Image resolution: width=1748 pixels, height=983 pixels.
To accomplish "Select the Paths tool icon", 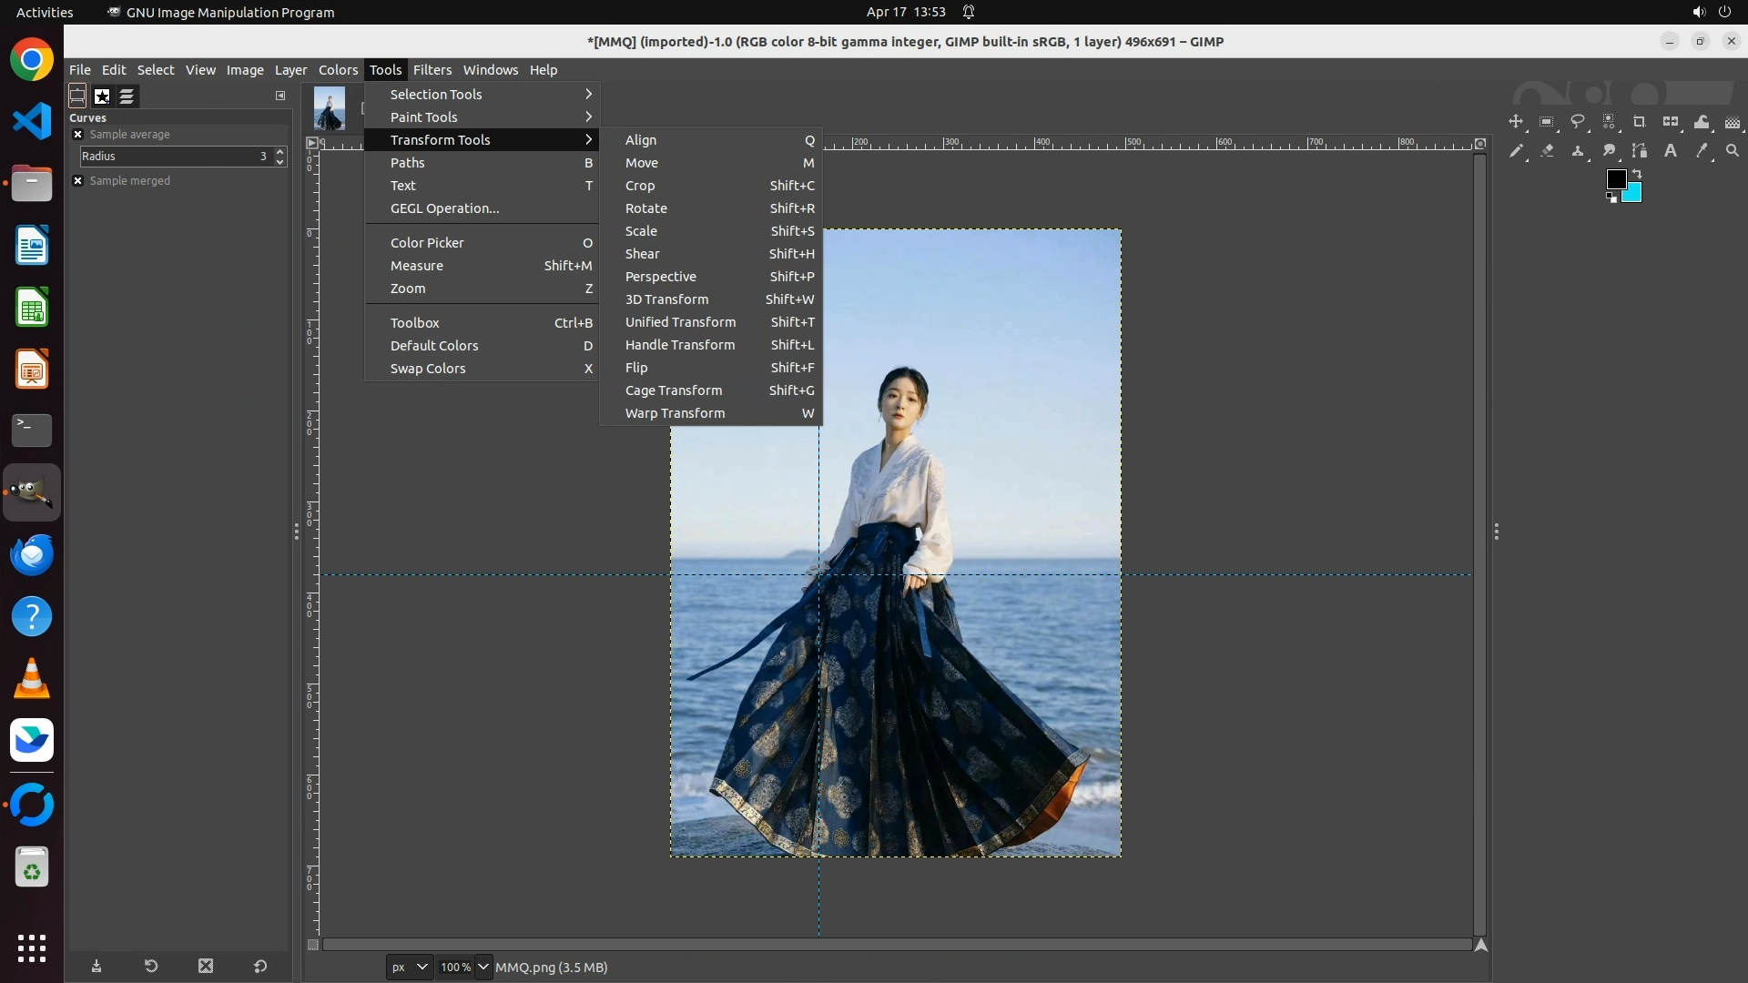I will pyautogui.click(x=1640, y=151).
